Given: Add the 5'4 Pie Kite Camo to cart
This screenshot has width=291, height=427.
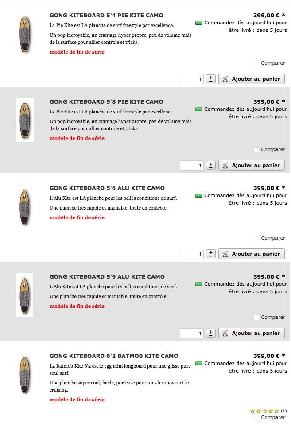Looking at the screenshot, I should click(x=252, y=79).
